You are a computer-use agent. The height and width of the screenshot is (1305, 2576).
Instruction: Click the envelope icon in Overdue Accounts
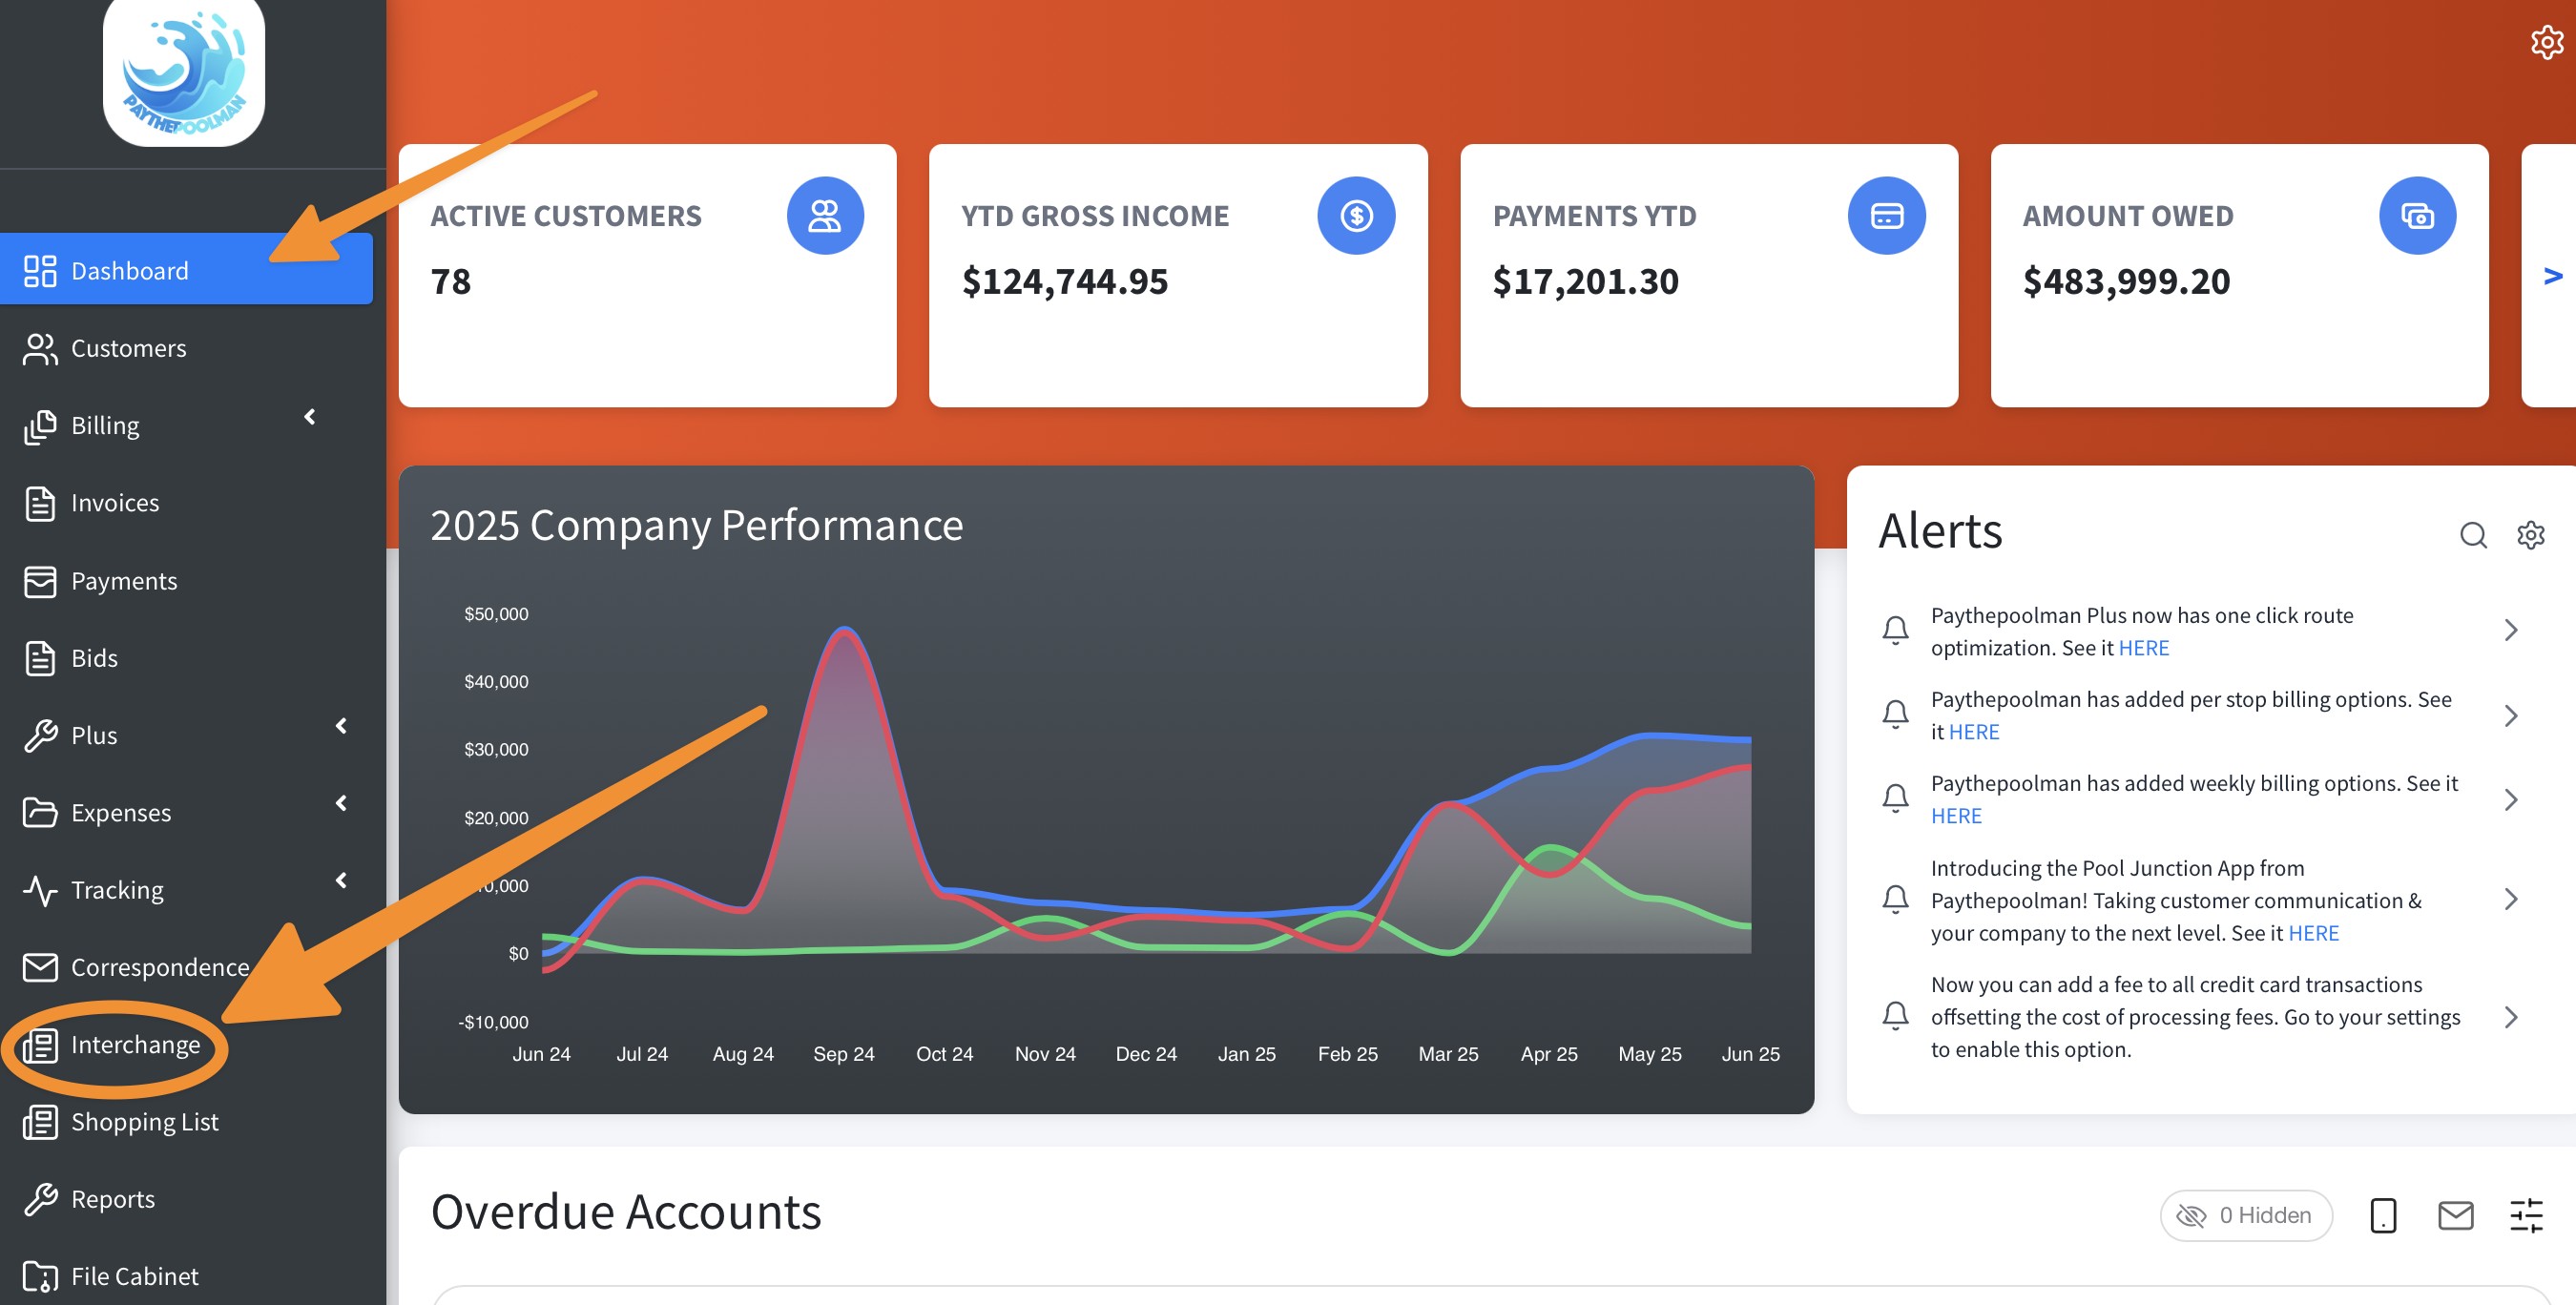tap(2455, 1216)
